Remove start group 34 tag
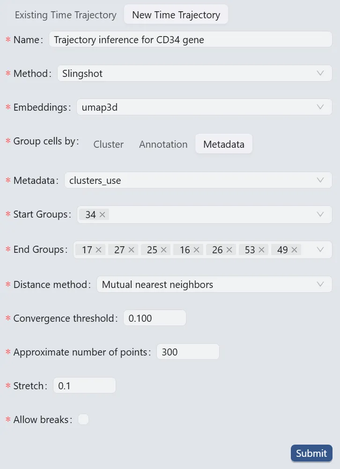 (x=103, y=214)
